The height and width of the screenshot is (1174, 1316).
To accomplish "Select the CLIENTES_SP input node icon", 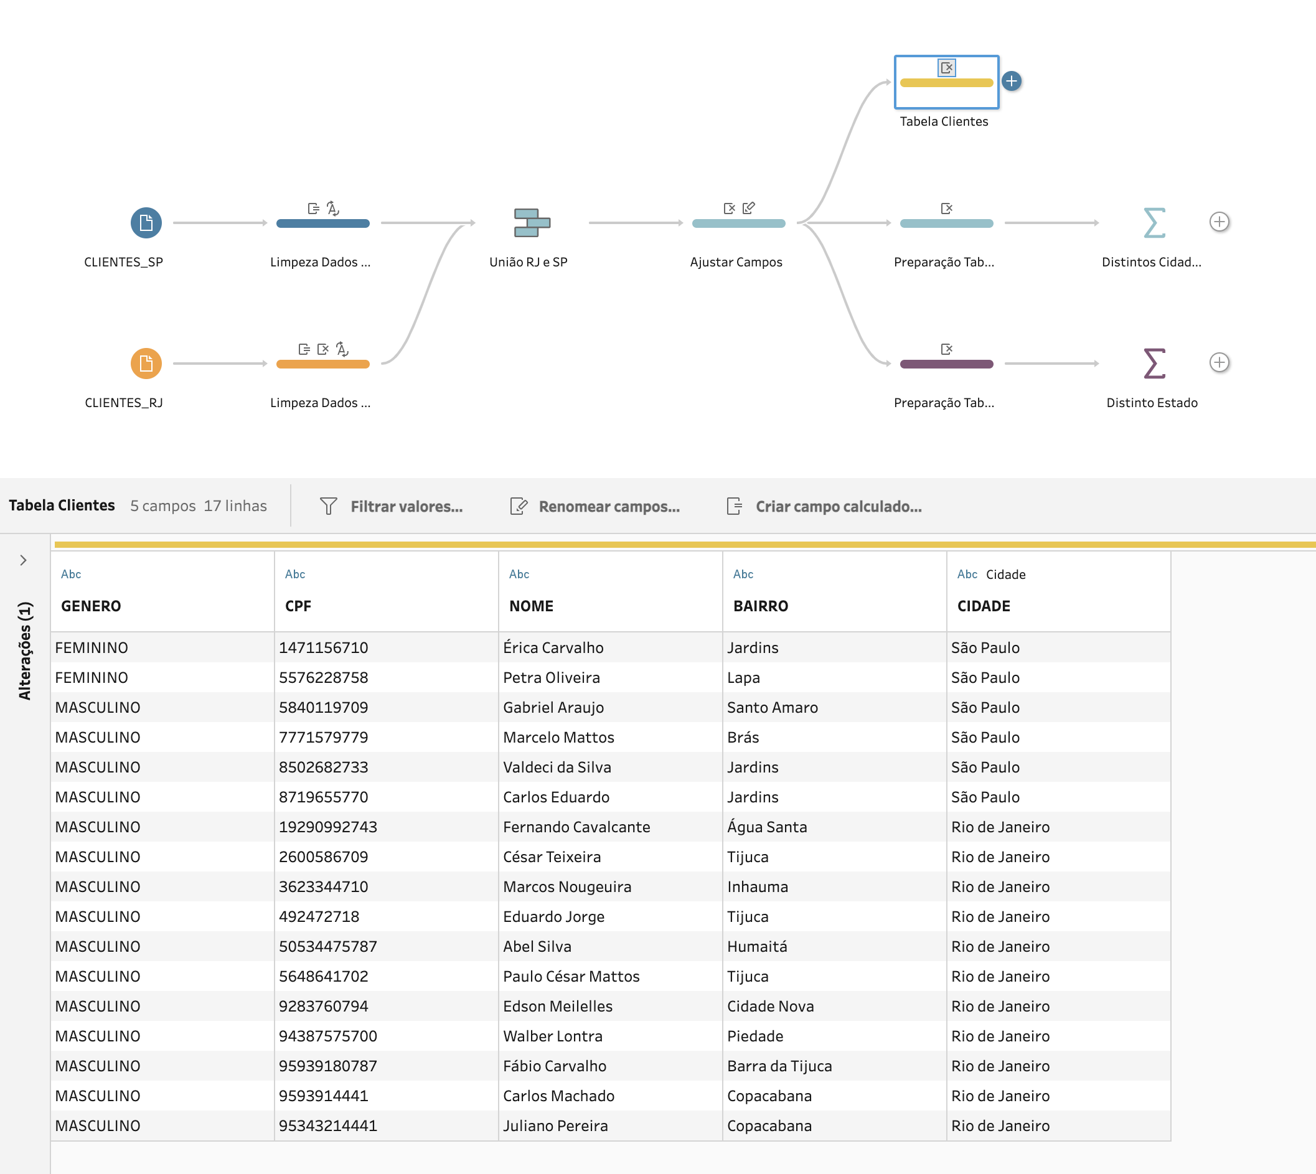I will pos(145,223).
